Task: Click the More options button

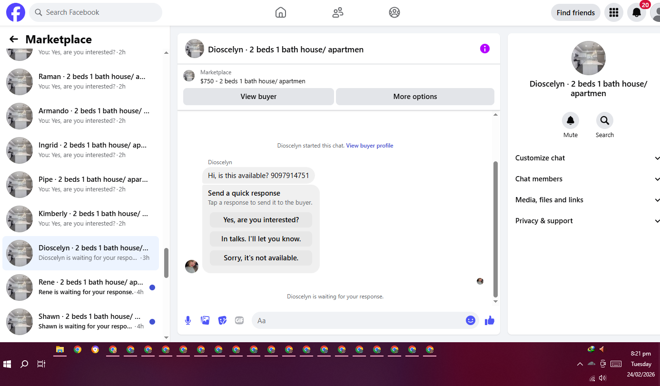Action: click(x=415, y=97)
